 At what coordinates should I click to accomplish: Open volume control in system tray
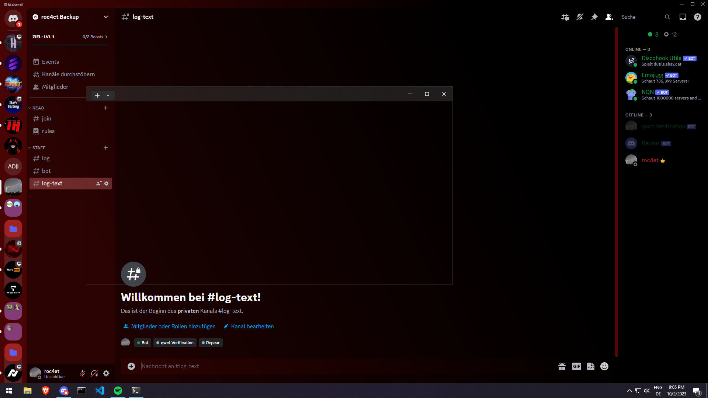(647, 391)
